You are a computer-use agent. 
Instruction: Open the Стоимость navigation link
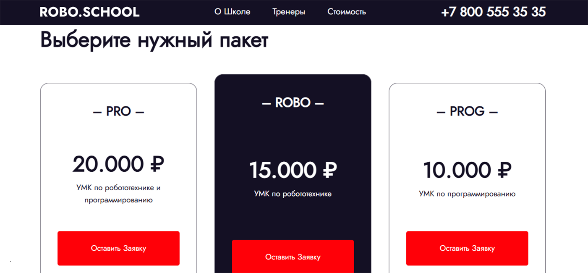coord(347,12)
